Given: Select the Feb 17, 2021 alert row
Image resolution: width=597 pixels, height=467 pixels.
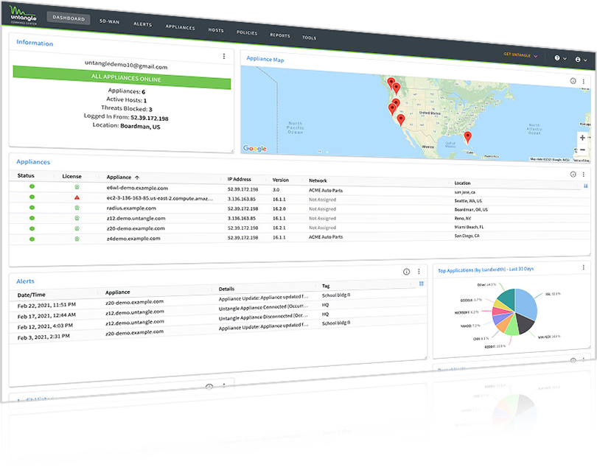Looking at the screenshot, I should pos(217,310).
